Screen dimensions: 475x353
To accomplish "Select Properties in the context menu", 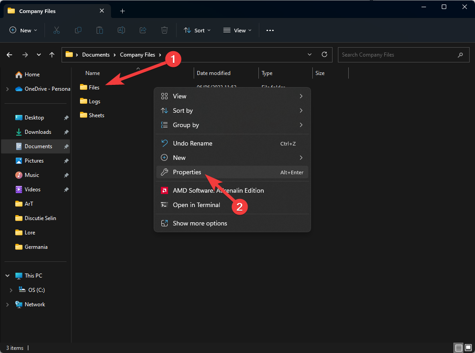I will click(x=187, y=172).
